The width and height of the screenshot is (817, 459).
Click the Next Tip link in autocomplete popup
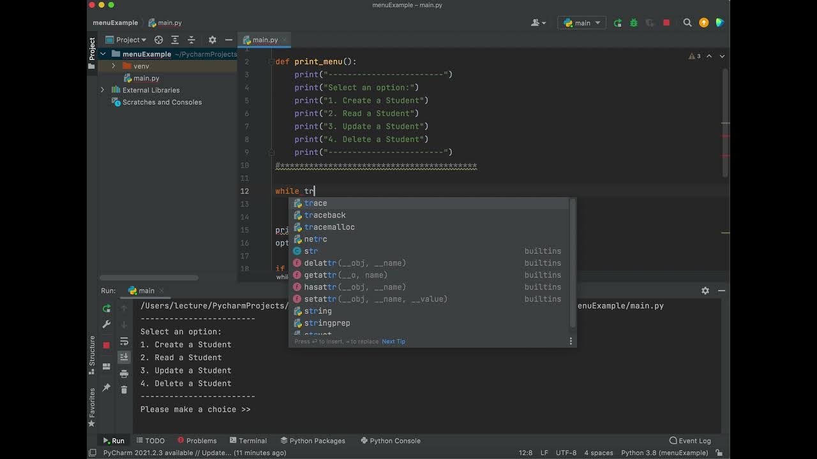tap(393, 342)
